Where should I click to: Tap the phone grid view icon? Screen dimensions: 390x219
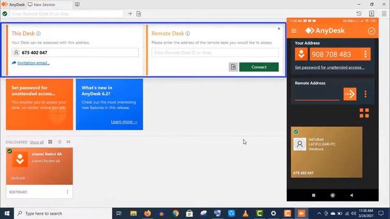(x=364, y=113)
